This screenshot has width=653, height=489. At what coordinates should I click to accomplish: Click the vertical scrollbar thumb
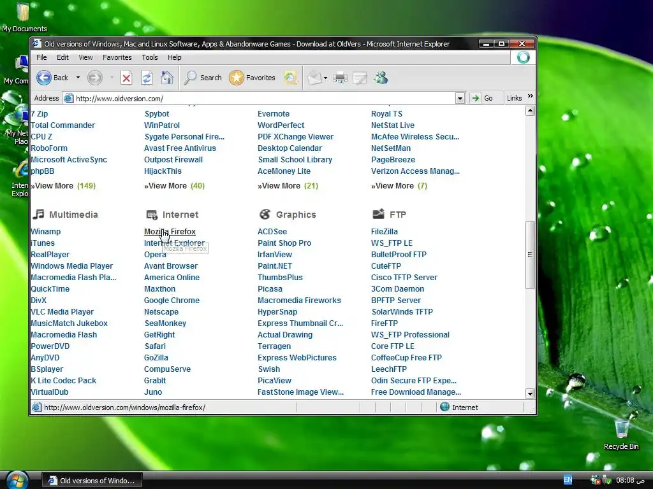pos(530,255)
